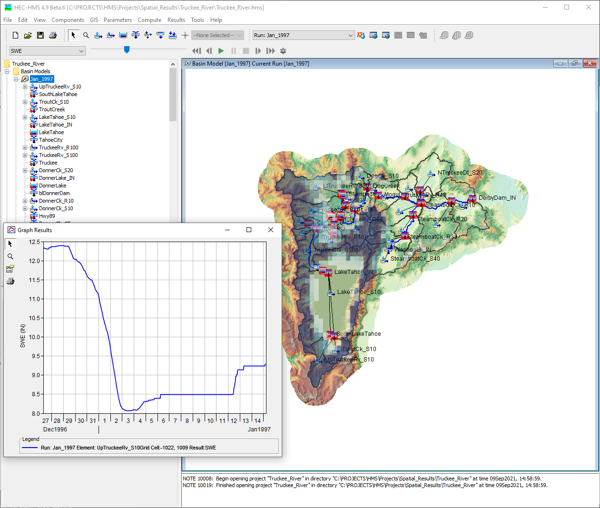The height and width of the screenshot is (508, 600).
Task: Open the Compute menu
Action: (149, 20)
